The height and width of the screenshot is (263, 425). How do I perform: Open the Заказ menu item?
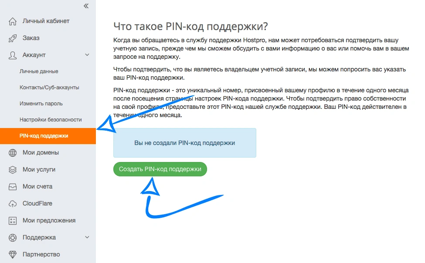31,38
